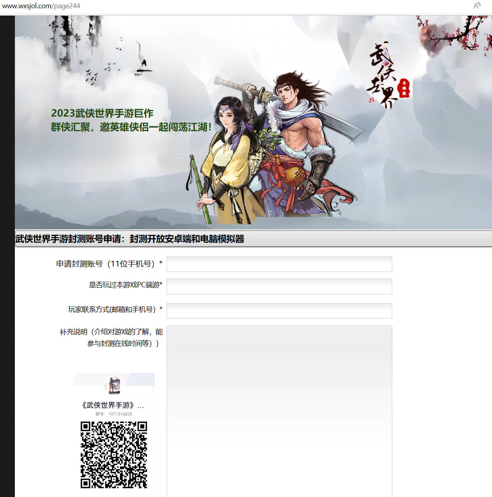
Task: Click the red 手游版 seal stamp
Action: pyautogui.click(x=404, y=88)
